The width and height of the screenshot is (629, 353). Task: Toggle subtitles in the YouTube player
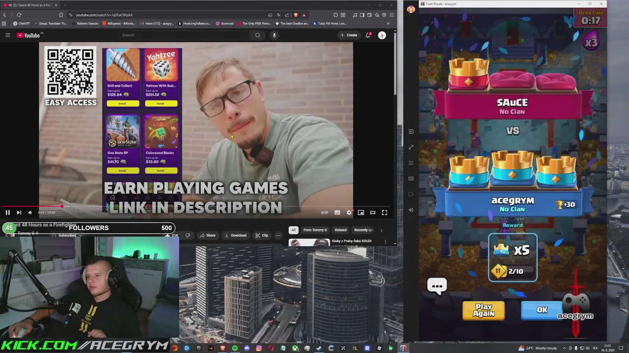tap(337, 212)
